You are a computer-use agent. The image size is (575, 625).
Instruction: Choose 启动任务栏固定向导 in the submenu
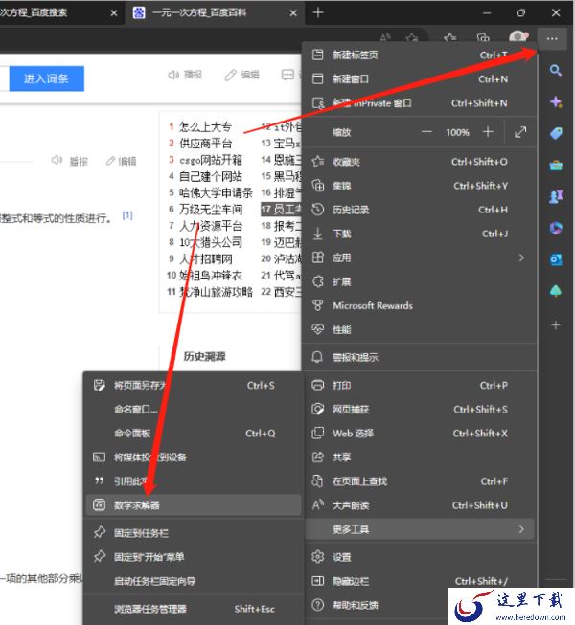point(194,581)
